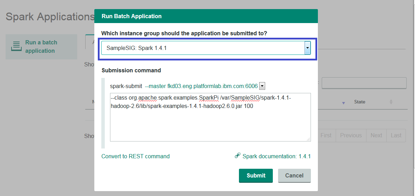This screenshot has height=196, width=415.
Task: Click the textarea resize grip corner
Action: click(x=308, y=139)
